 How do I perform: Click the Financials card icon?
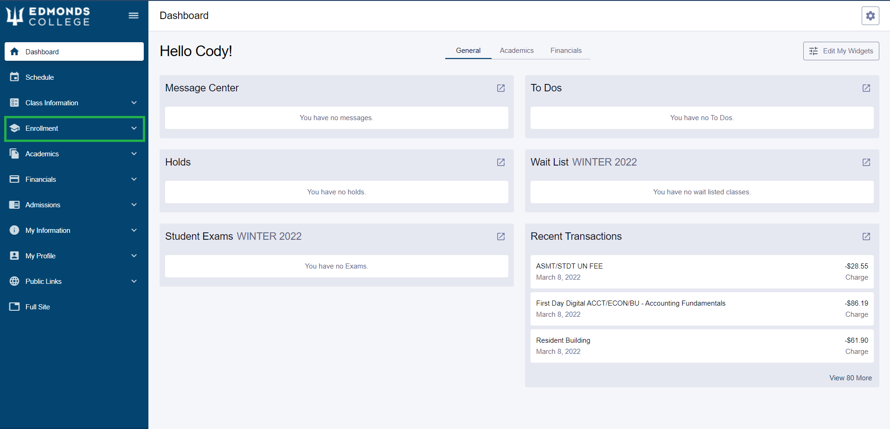(15, 179)
